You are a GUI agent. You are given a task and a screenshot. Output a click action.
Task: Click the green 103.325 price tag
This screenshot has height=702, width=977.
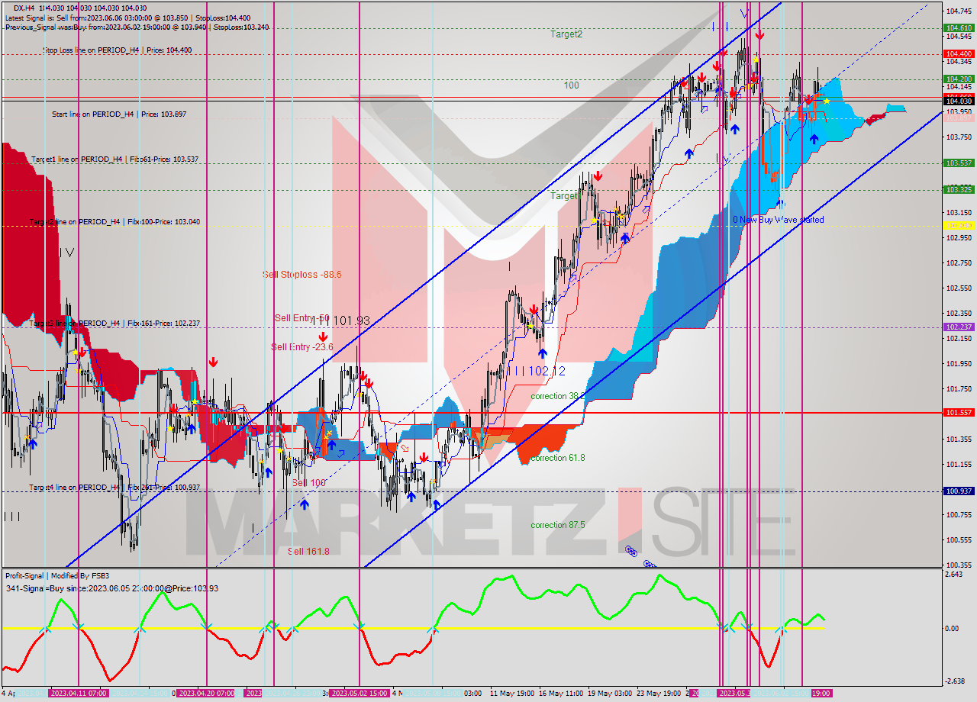959,189
